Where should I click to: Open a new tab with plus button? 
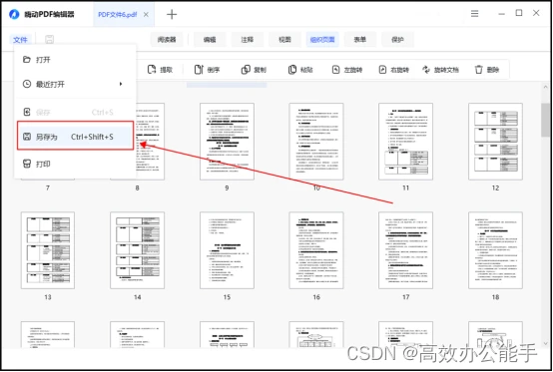[x=172, y=14]
